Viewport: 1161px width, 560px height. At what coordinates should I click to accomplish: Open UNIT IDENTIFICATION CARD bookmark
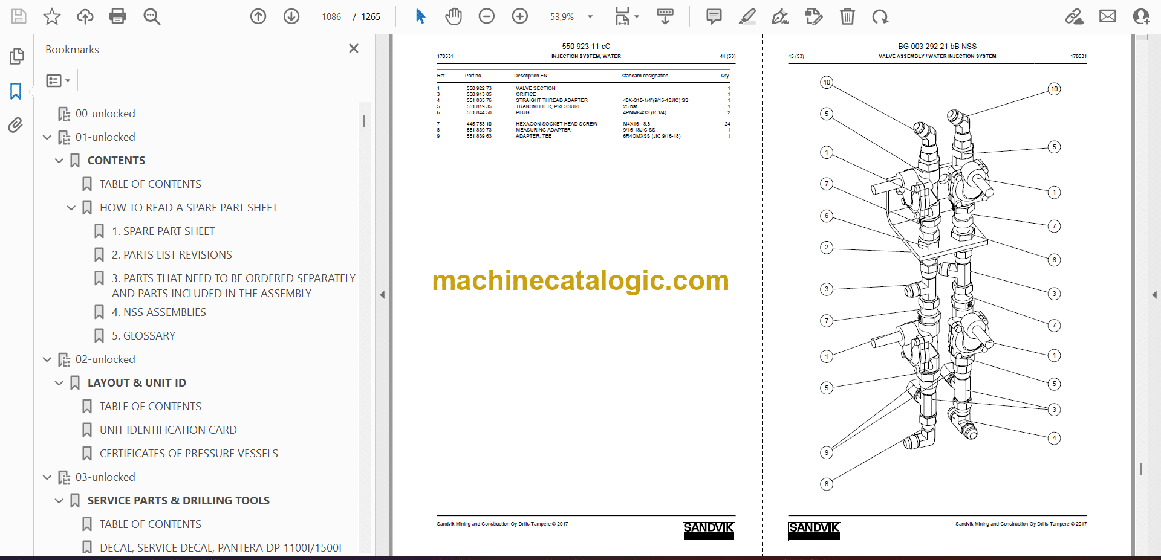(167, 430)
